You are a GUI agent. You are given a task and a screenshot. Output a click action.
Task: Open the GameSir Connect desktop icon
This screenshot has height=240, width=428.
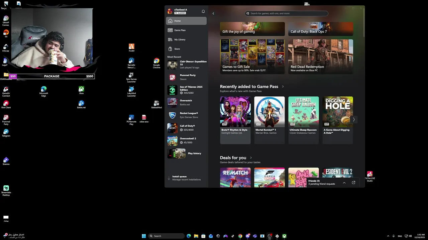coord(6,92)
